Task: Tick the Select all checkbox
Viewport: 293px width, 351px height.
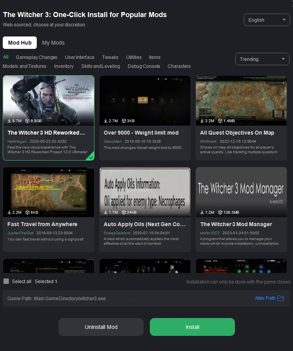Action: click(6, 282)
